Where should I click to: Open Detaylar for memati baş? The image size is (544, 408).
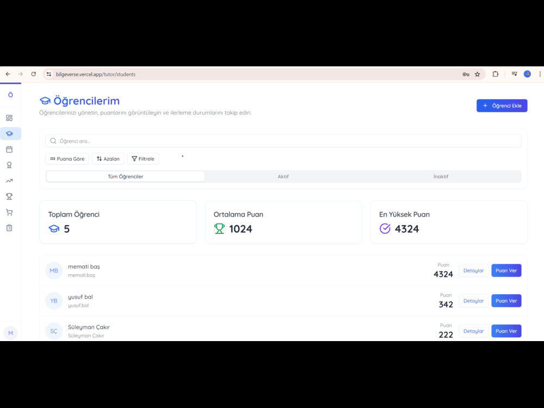coord(474,270)
